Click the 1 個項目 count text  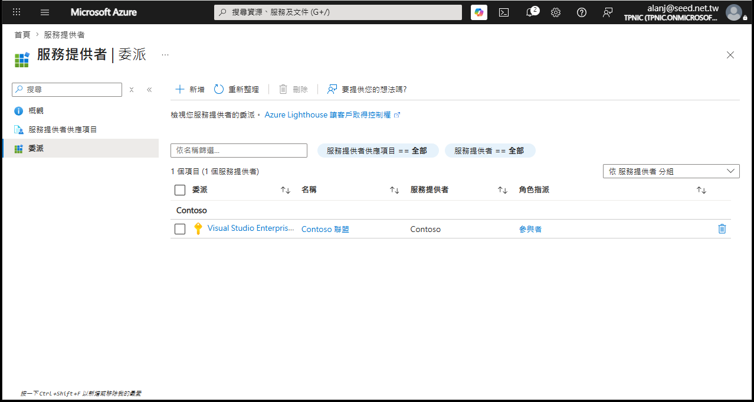click(x=215, y=171)
